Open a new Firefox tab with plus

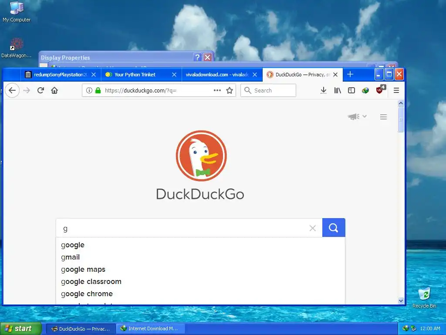350,74
